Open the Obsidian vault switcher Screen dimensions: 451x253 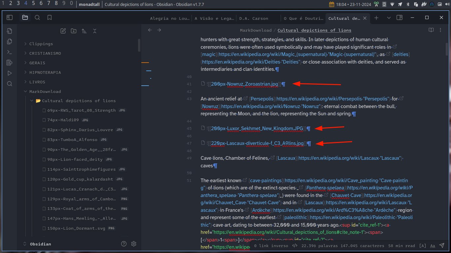(37, 244)
